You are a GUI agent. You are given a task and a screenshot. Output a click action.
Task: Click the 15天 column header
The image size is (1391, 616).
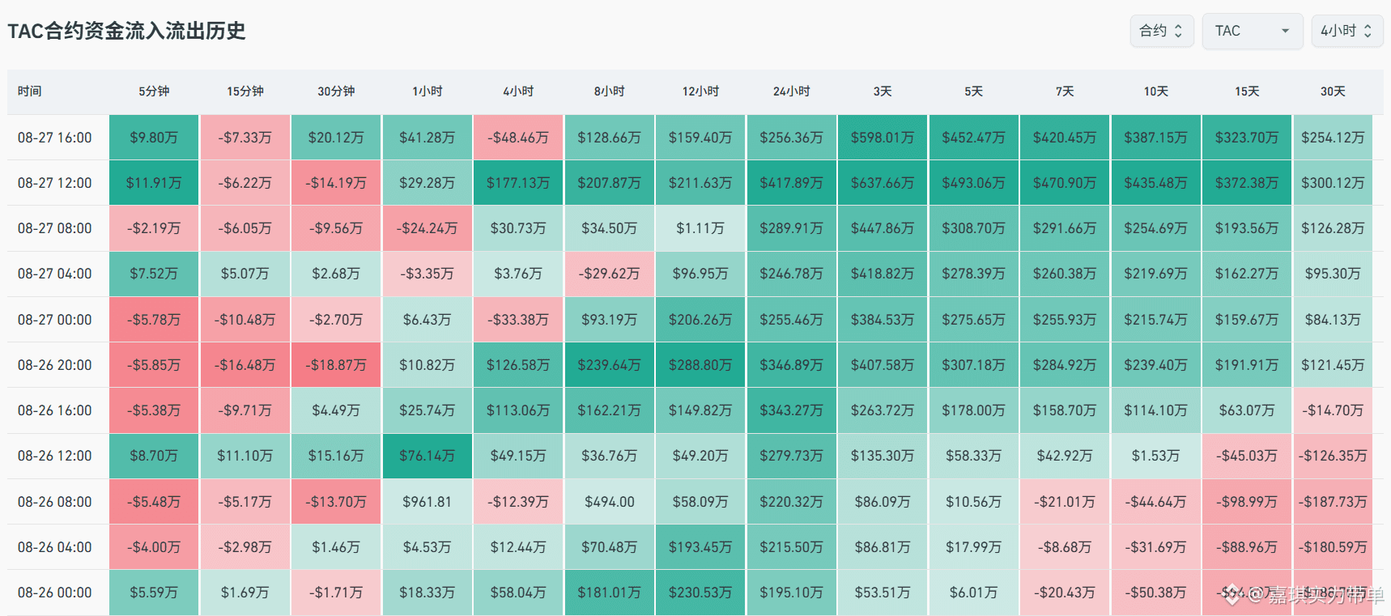(x=1247, y=91)
